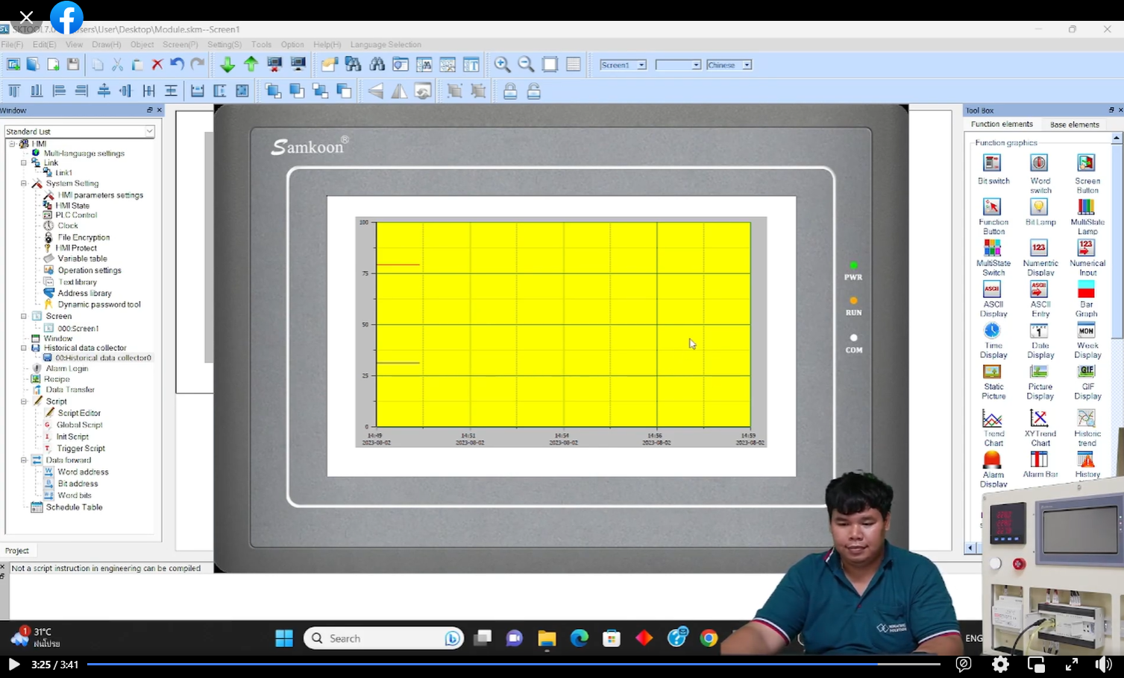Switch to the Base elements tab
The width and height of the screenshot is (1124, 678).
click(1074, 124)
